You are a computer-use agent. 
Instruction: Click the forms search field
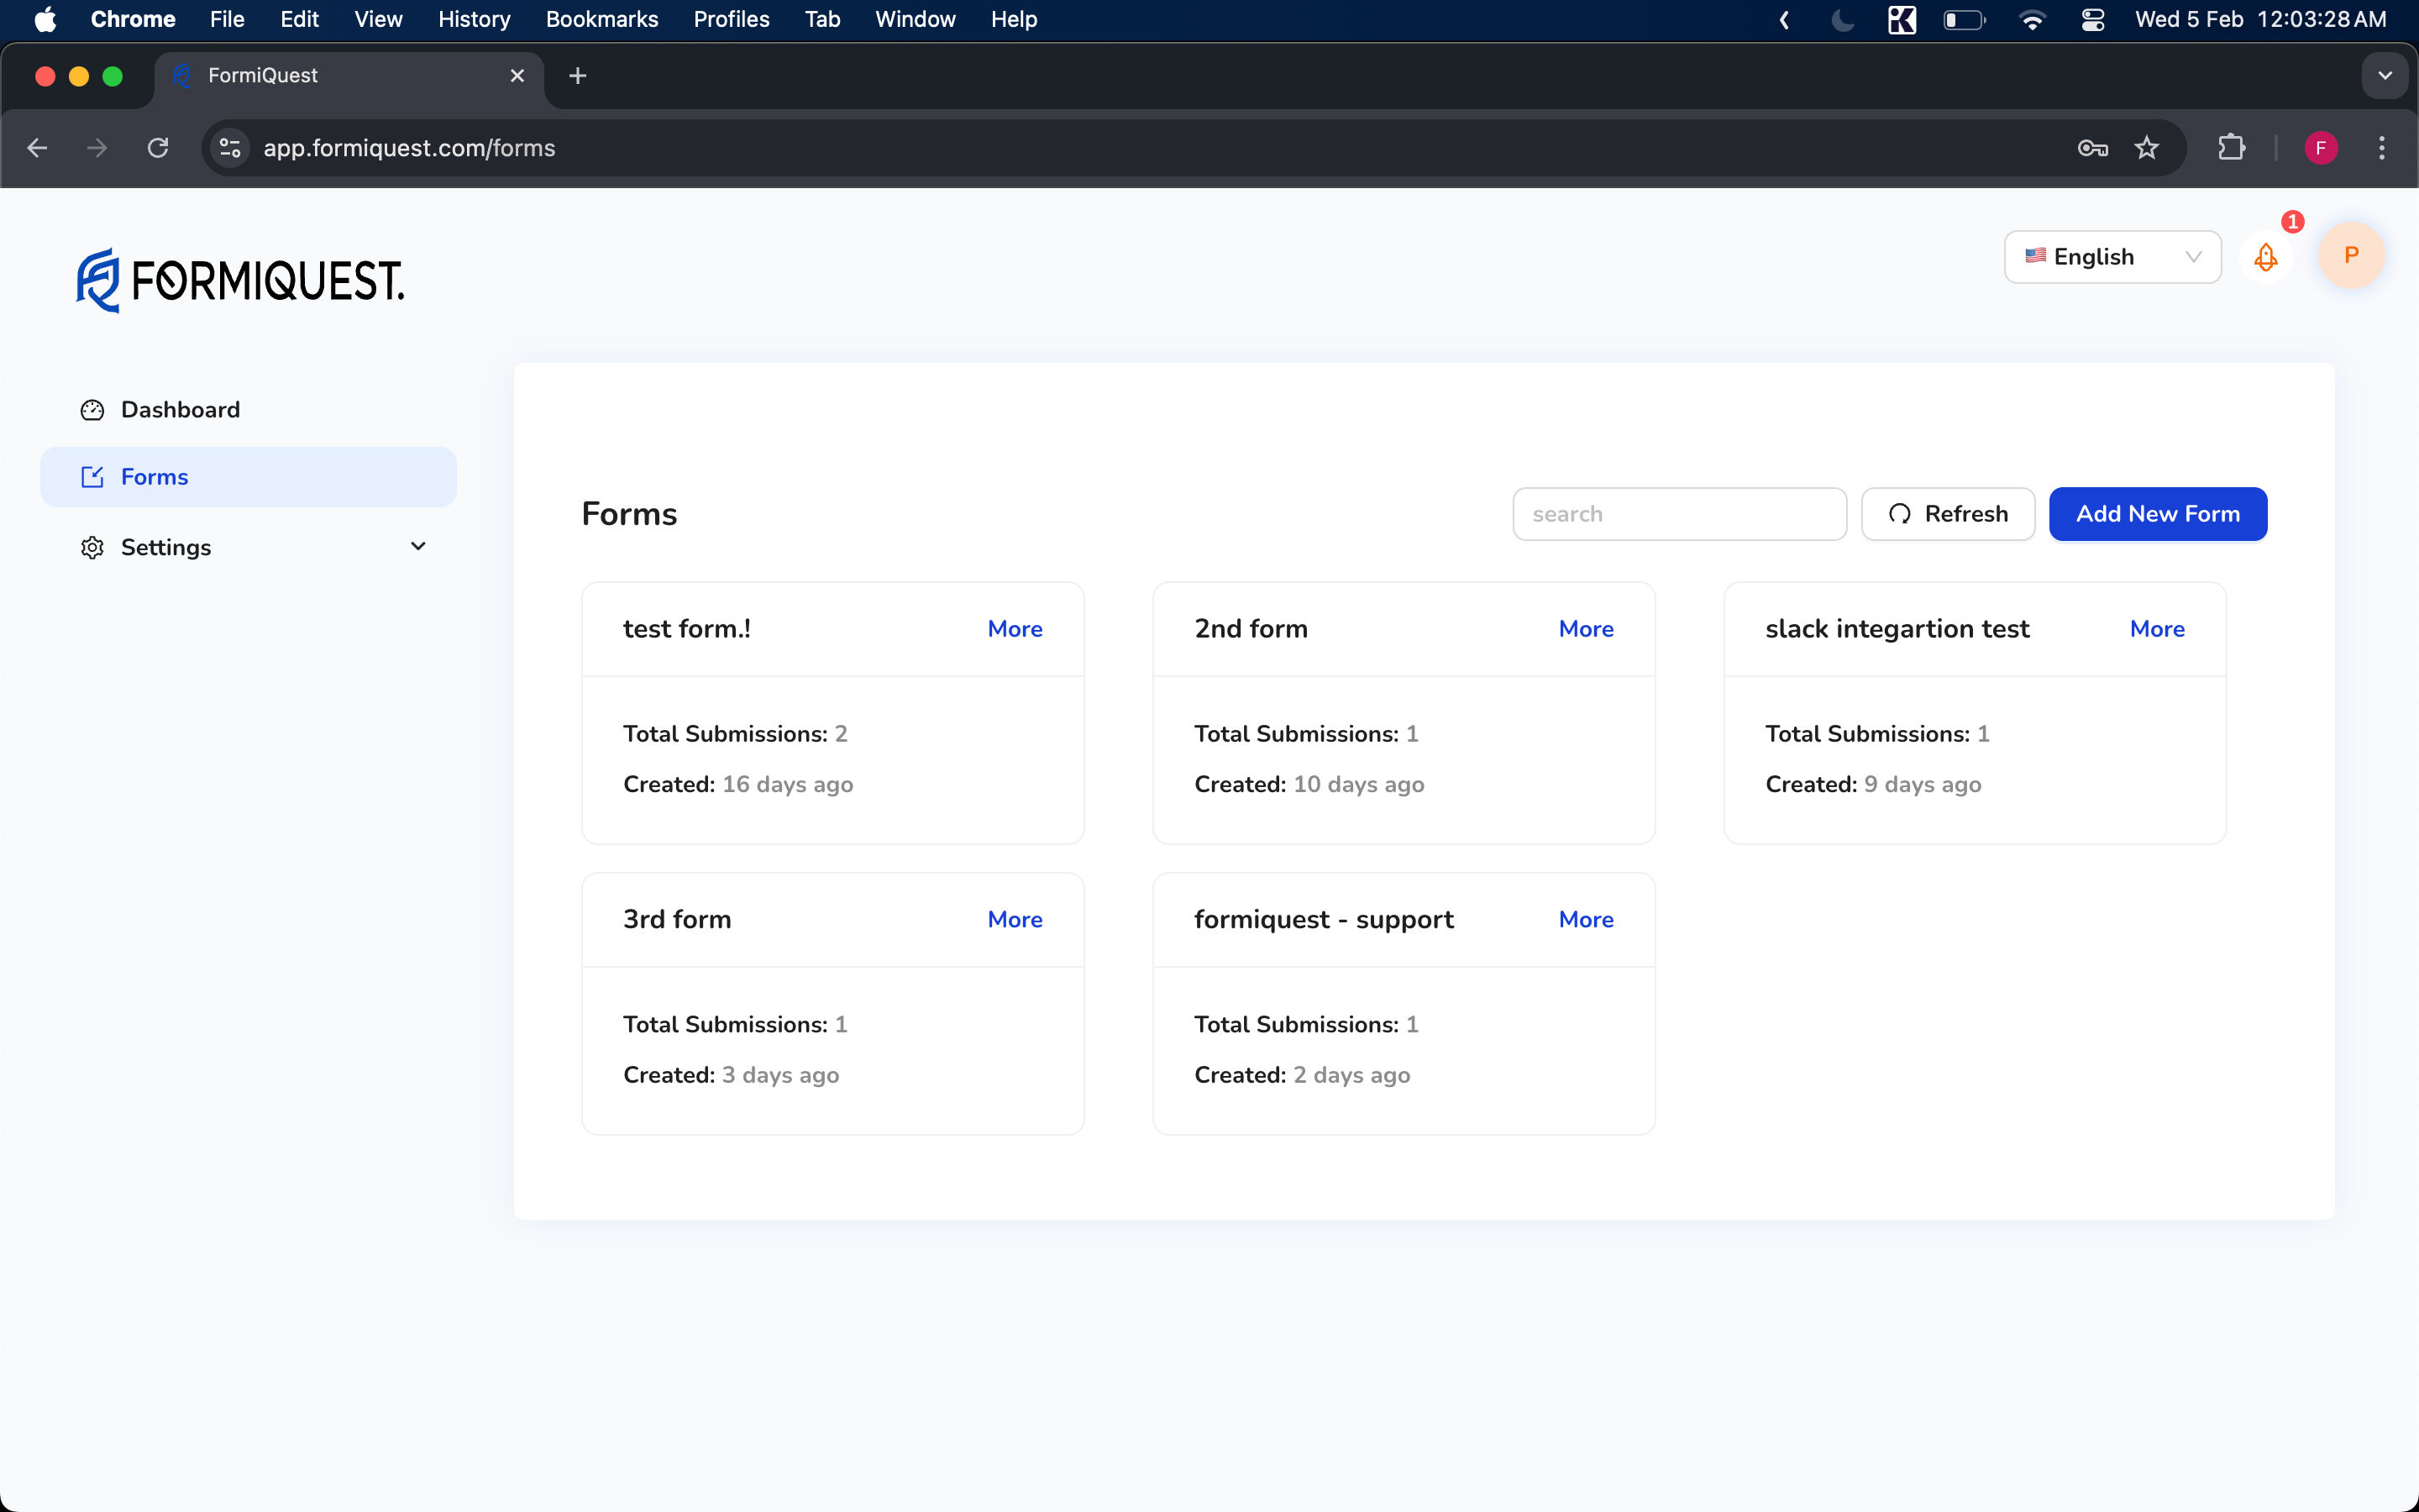[x=1679, y=514]
